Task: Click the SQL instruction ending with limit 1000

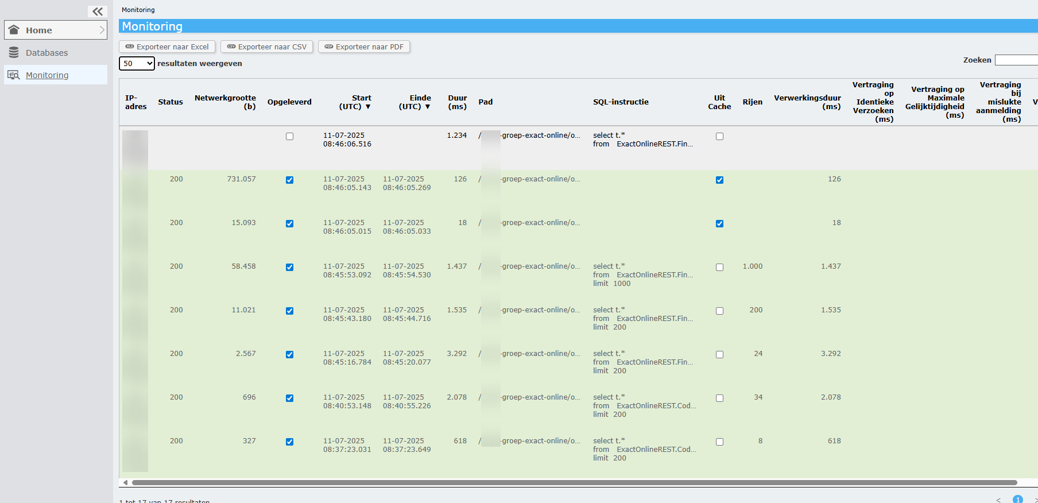Action: (643, 275)
